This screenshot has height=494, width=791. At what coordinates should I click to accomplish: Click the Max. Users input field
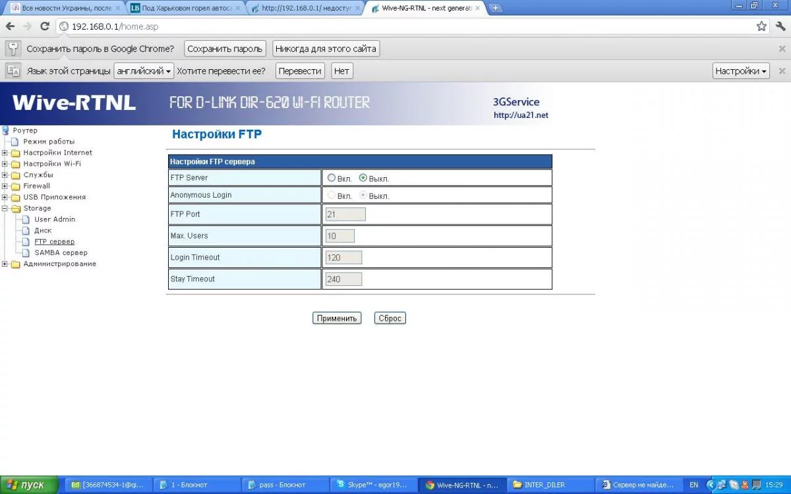(340, 236)
